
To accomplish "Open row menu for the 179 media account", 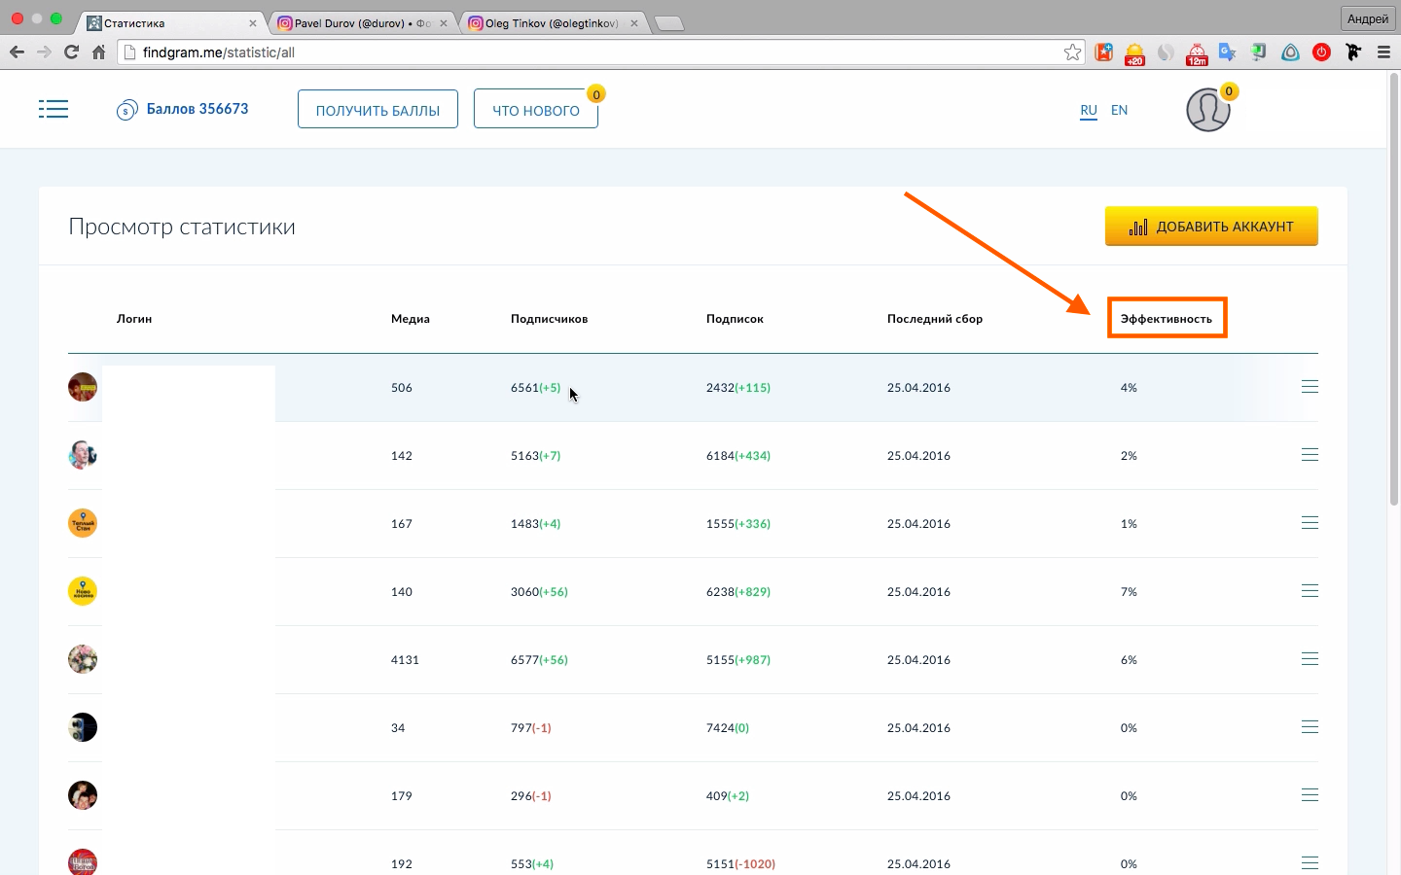I will 1310,795.
